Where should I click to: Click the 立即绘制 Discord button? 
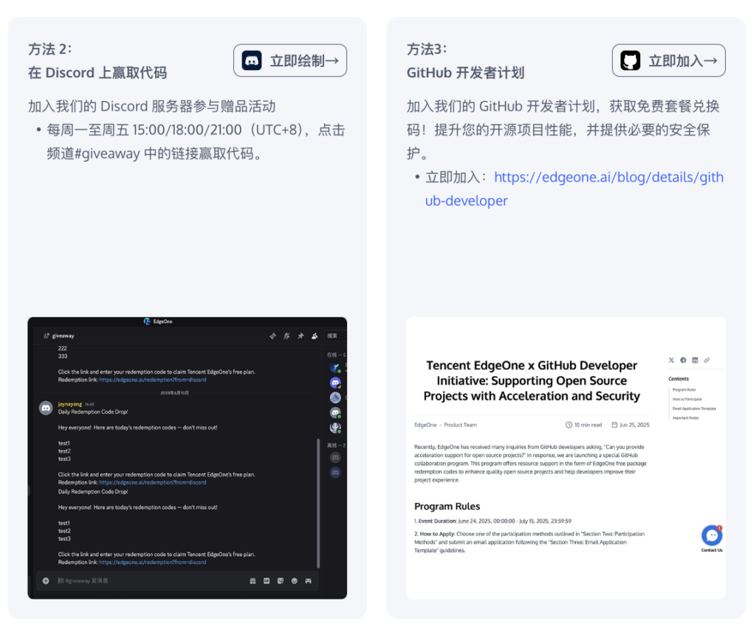[290, 60]
